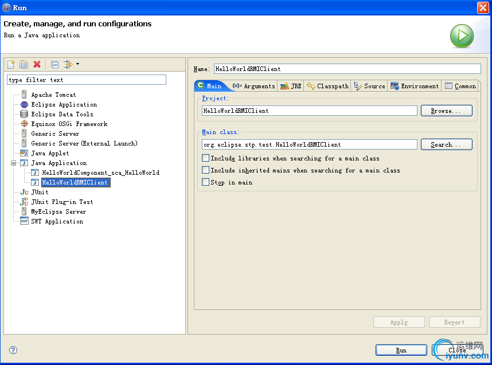
Task: Click the Main class text field
Action: click(x=310, y=144)
